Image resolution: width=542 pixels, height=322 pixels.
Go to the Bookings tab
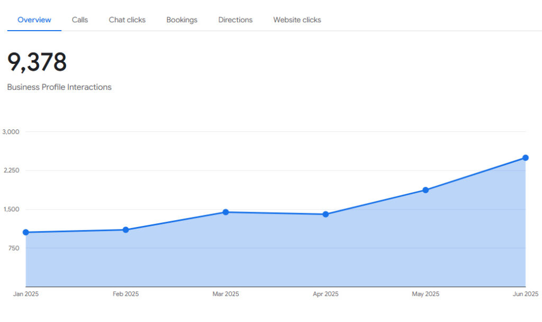(x=182, y=20)
